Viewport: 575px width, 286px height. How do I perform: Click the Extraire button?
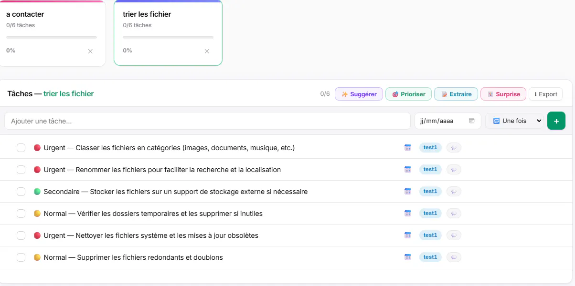pos(456,94)
